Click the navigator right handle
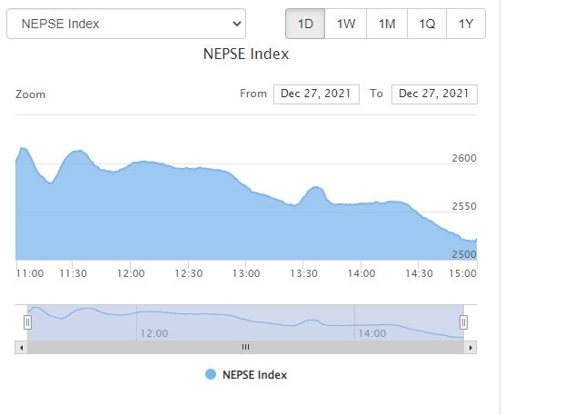564x415 pixels. coord(463,322)
